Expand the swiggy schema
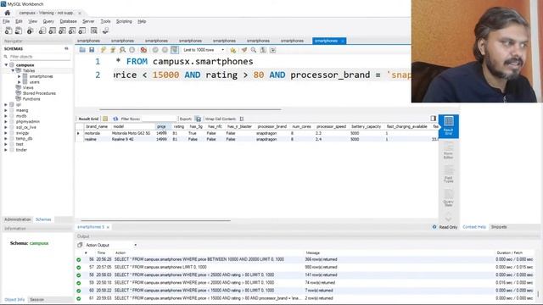The width and height of the screenshot is (543, 305). pyautogui.click(x=6, y=133)
